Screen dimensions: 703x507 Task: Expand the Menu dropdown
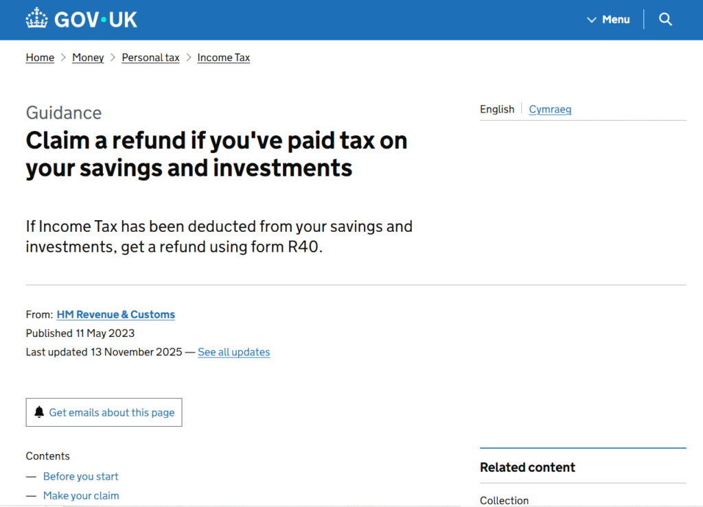616,20
